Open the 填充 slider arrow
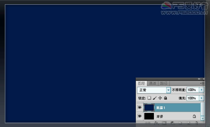 pyautogui.click(x=202, y=98)
